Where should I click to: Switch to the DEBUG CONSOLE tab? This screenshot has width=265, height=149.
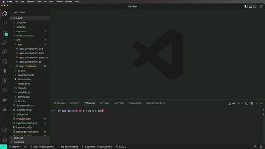(156, 103)
